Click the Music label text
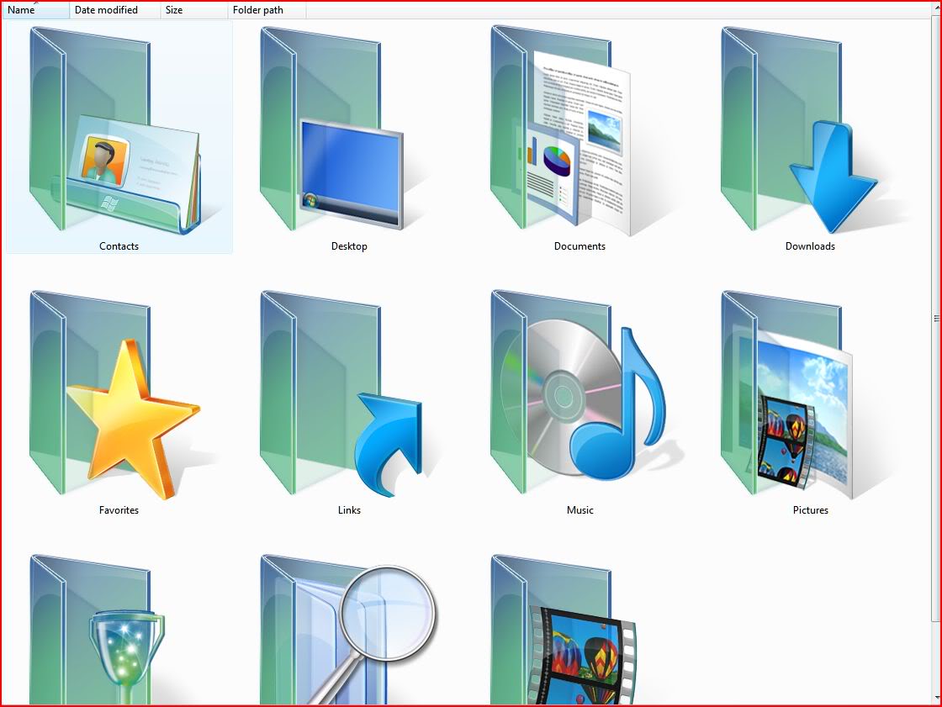 579,510
